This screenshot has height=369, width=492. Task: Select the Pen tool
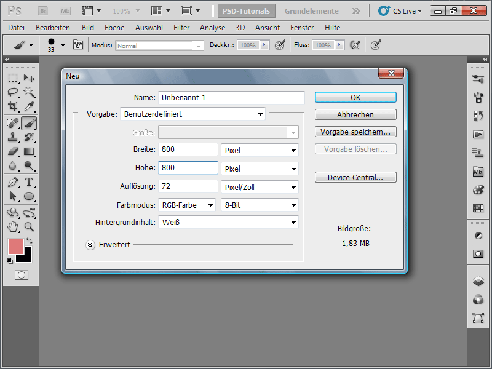13,182
